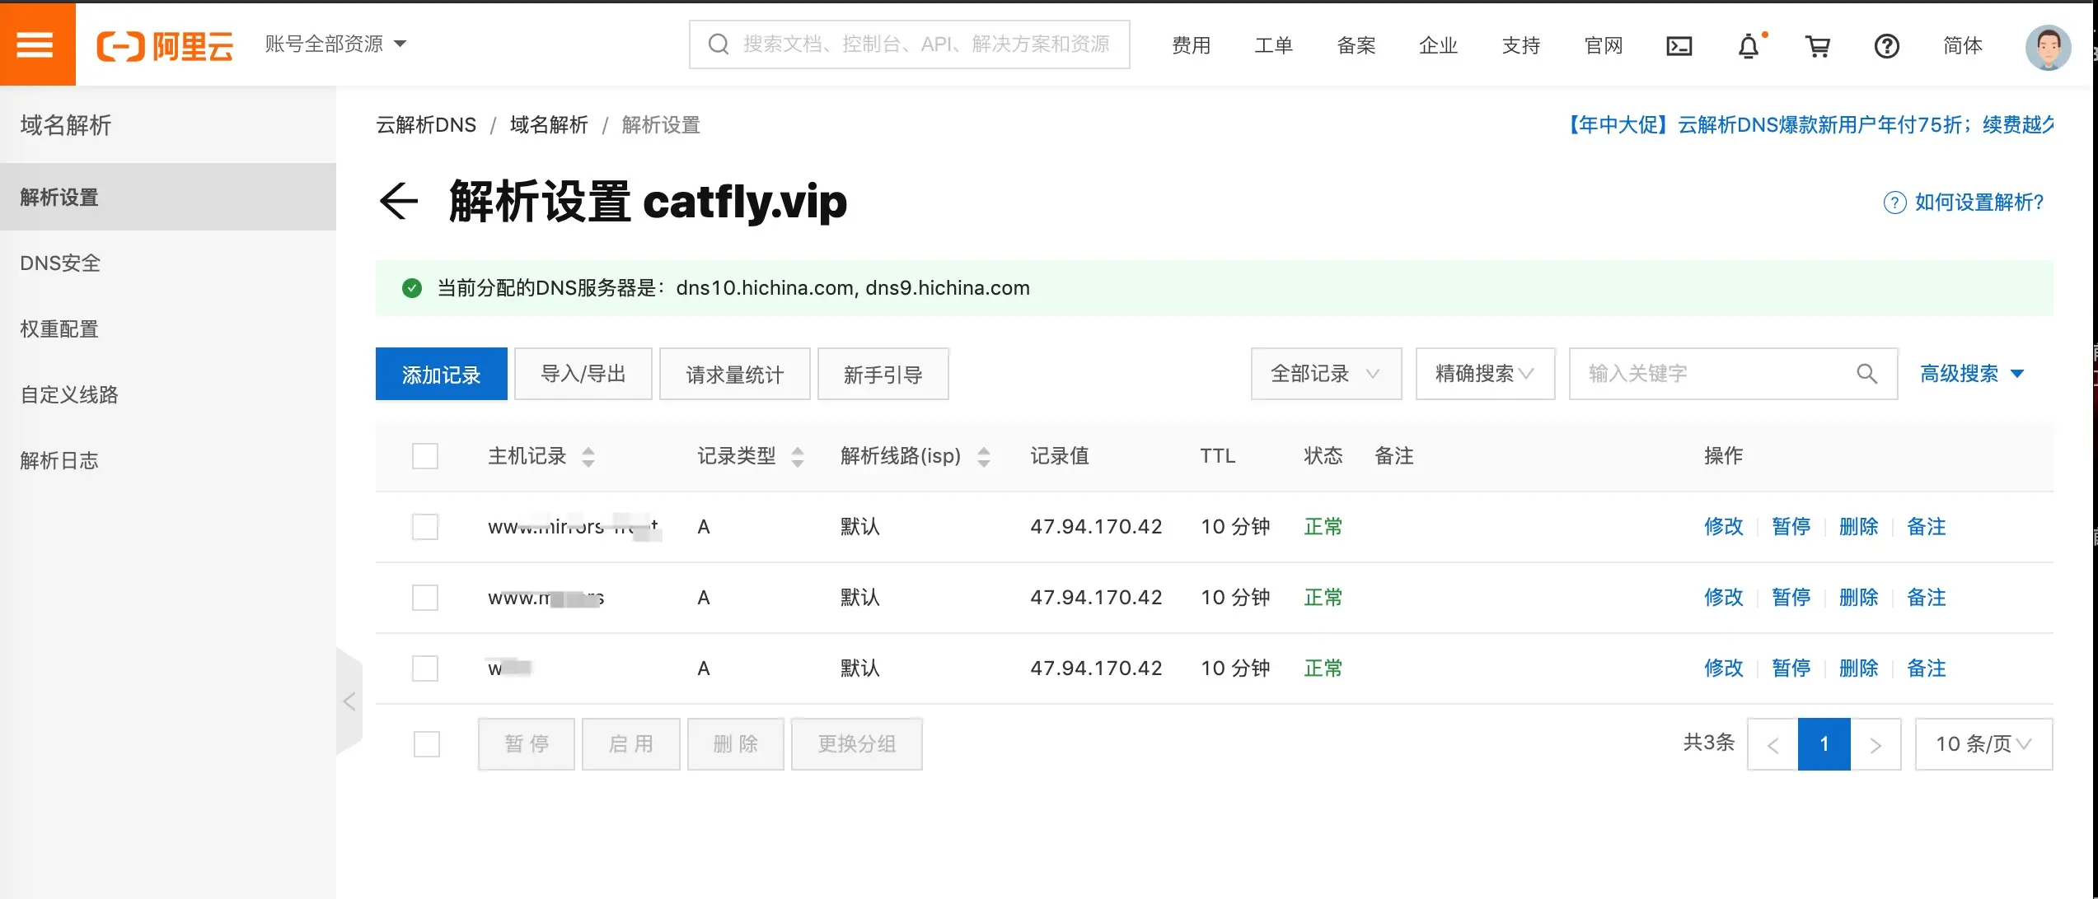Click 备注 on the www.m record row
The height and width of the screenshot is (899, 2098).
click(1927, 598)
